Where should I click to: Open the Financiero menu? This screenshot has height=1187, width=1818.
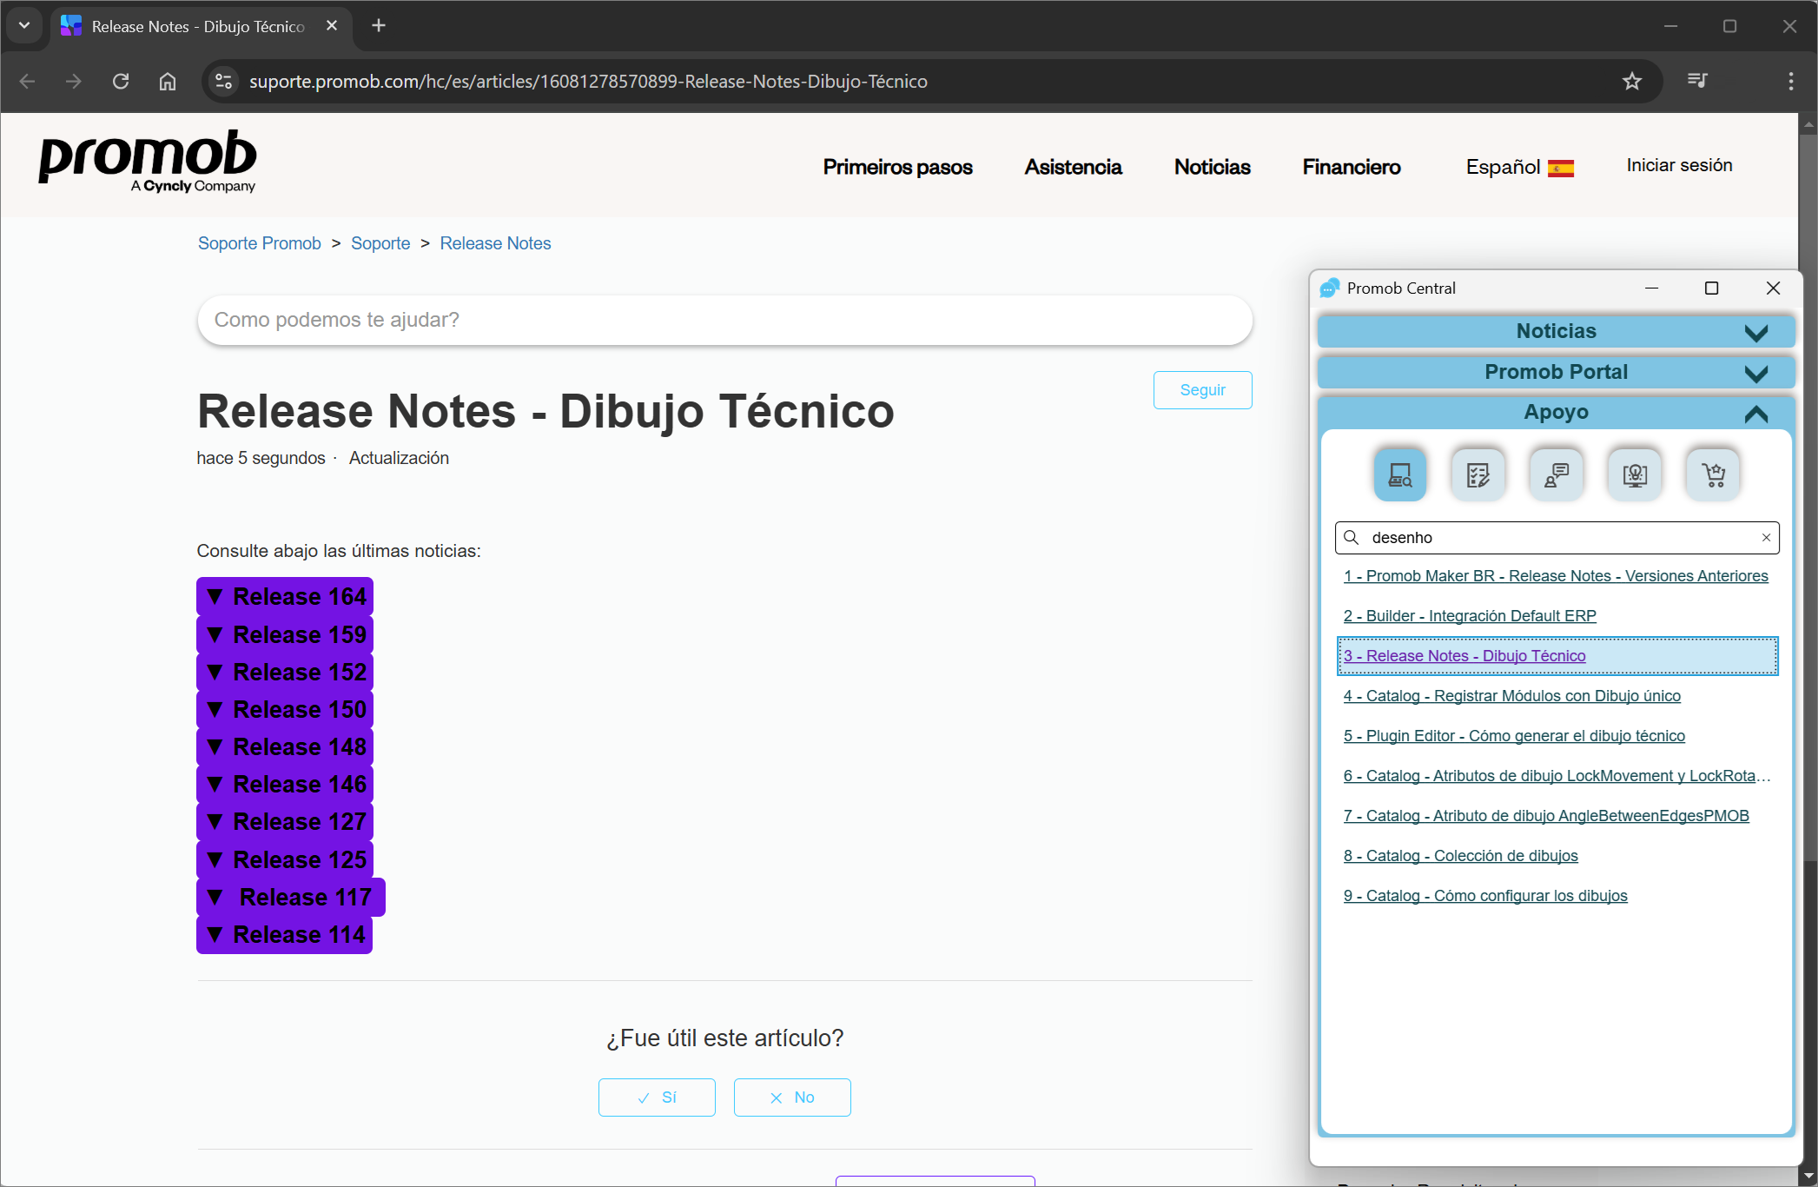(x=1351, y=167)
